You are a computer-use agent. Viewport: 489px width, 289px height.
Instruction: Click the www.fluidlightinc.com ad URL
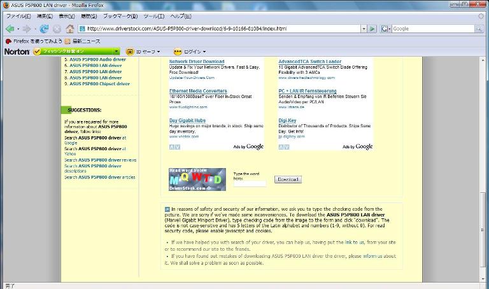[x=188, y=107]
